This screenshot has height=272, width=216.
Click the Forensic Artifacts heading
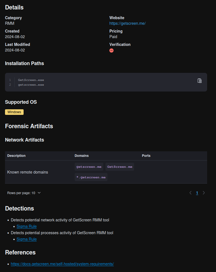coord(29,126)
